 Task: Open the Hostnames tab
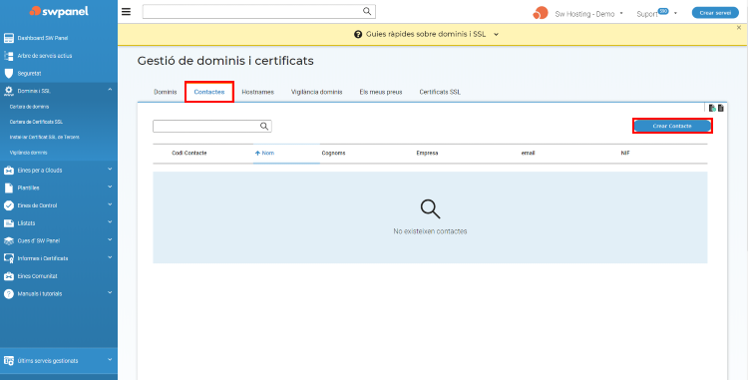(x=257, y=92)
